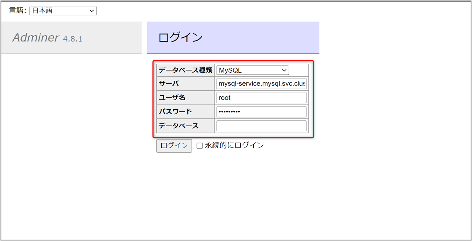Viewport: 472px width, 241px height.
Task: Click the 言語: label text
Action: click(x=17, y=11)
